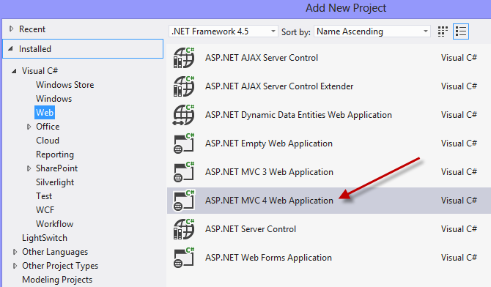
Task: Select the Silverlight category
Action: pos(55,182)
